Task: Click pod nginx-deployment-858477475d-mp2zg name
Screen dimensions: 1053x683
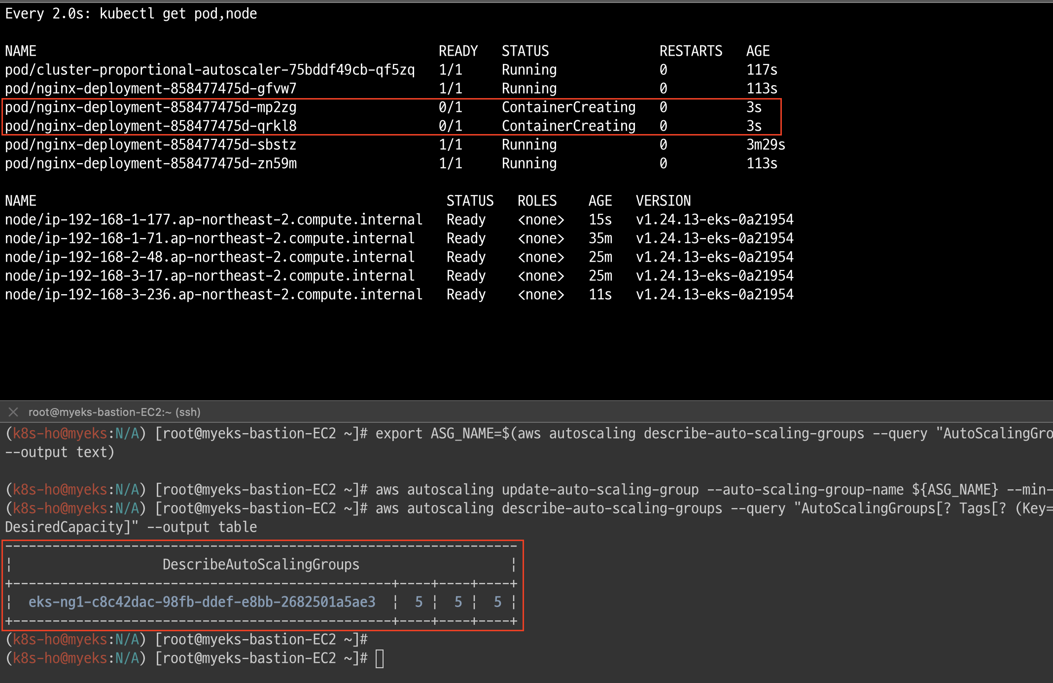Action: 150,107
